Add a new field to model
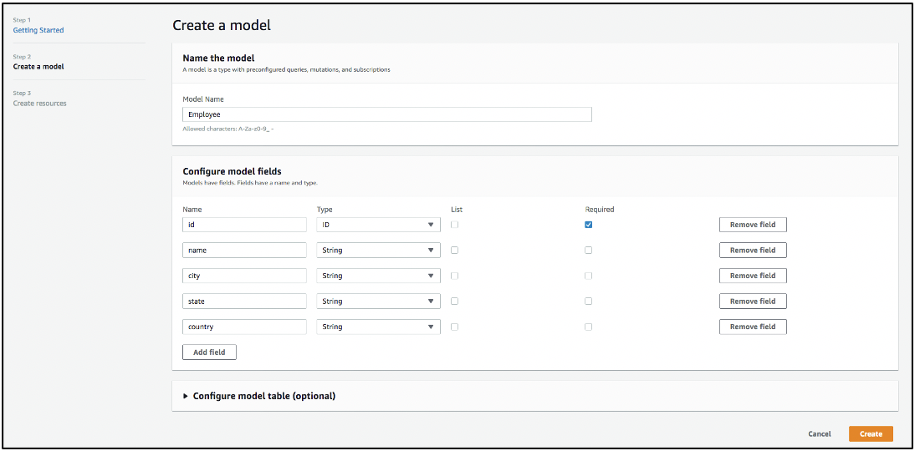This screenshot has height=451, width=915. click(x=209, y=352)
